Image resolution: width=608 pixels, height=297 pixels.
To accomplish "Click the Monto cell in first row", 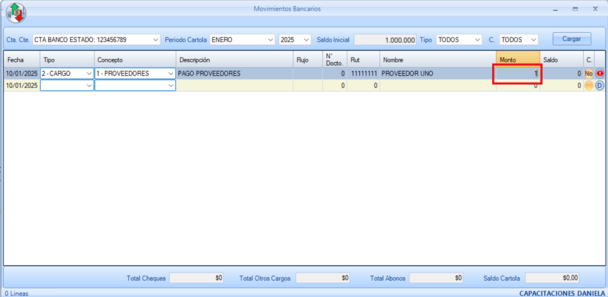I will pyautogui.click(x=517, y=74).
